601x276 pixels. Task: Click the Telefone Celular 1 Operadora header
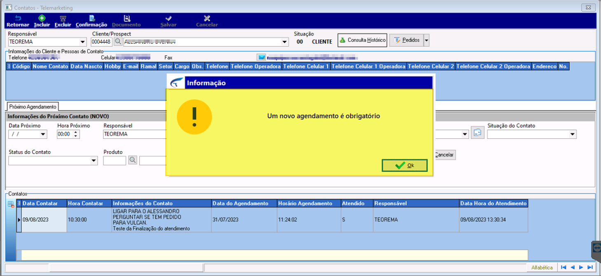368,66
